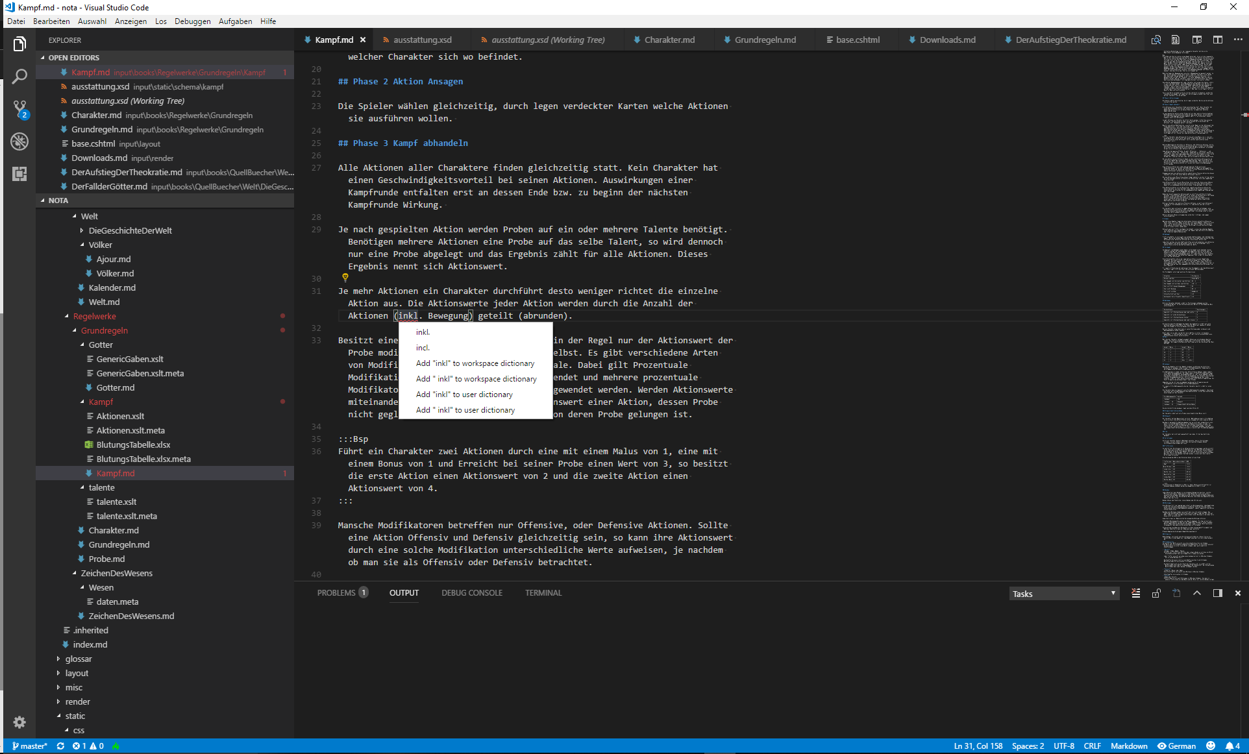Open the Search view in activity bar
The height and width of the screenshot is (754, 1249).
pos(19,77)
